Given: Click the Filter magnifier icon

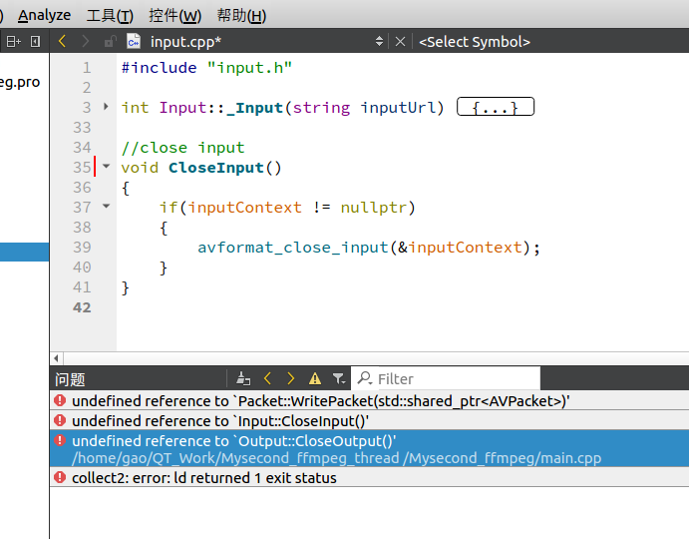Looking at the screenshot, I should tap(365, 378).
